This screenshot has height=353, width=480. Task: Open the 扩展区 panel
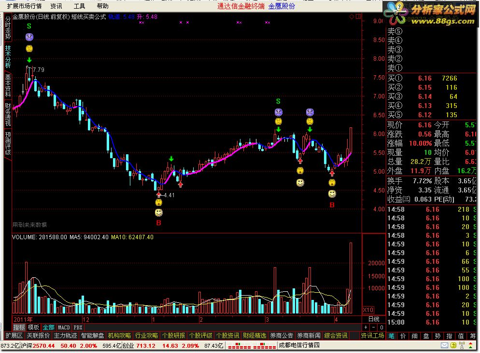pyautogui.click(x=14, y=336)
